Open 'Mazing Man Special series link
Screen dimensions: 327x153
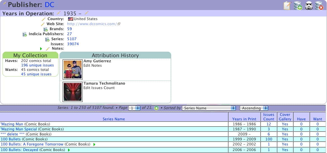point(19,129)
